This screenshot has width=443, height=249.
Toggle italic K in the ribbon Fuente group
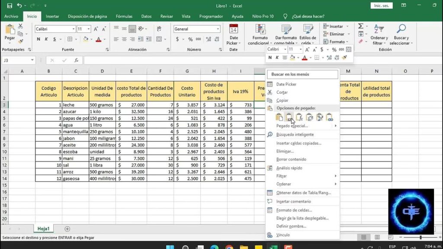(46, 39)
